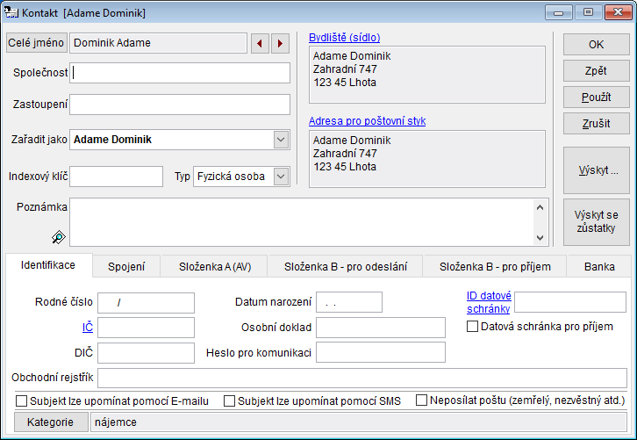Expand the Zařadit jako dropdown
This screenshot has width=637, height=440.
coord(281,140)
